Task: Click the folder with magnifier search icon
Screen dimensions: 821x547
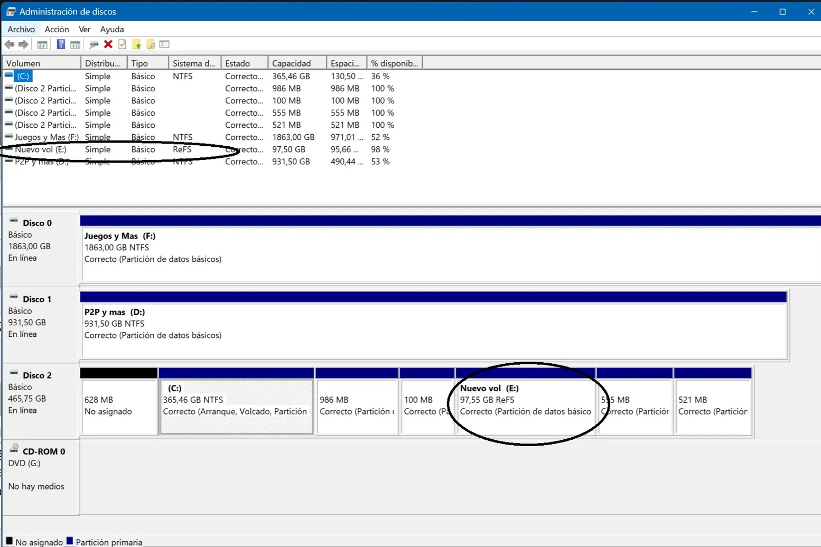Action: point(151,44)
